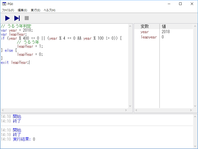Click variable panel scroll down arrow
The image size is (198, 149).
[195, 106]
